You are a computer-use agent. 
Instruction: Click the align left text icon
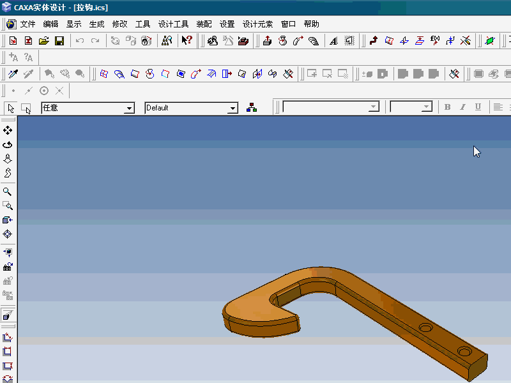coord(498,107)
